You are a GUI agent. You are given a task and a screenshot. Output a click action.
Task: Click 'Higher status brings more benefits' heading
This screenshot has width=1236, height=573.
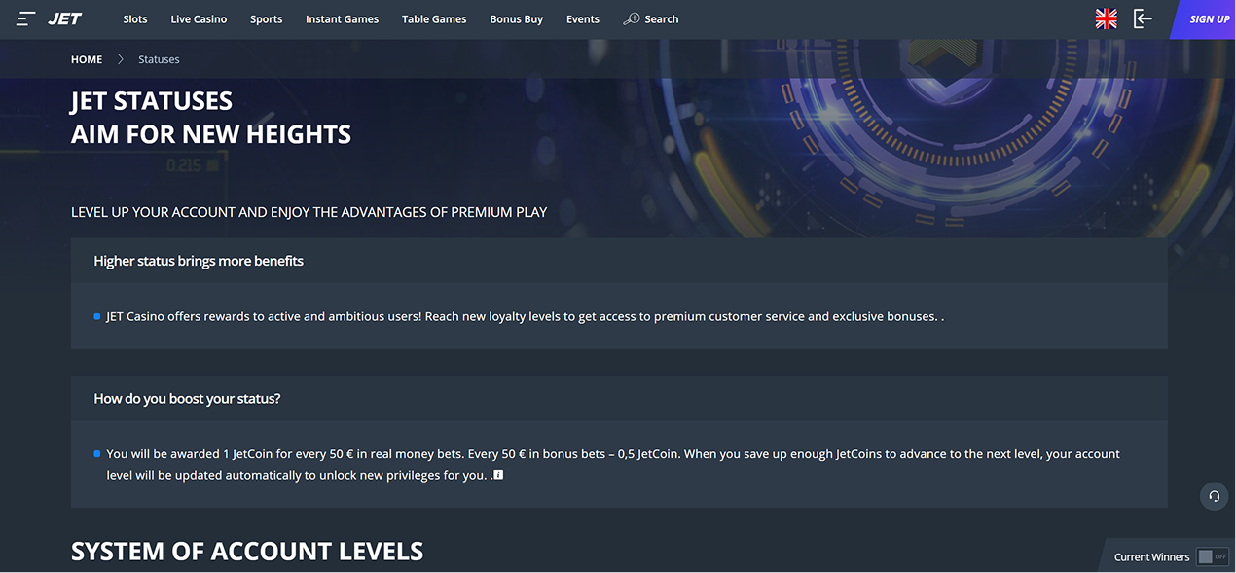coord(199,261)
